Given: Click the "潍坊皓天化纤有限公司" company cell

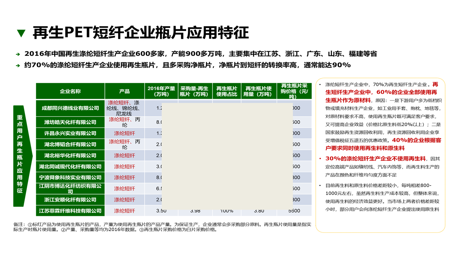Looking at the screenshot, I should [x=70, y=122].
